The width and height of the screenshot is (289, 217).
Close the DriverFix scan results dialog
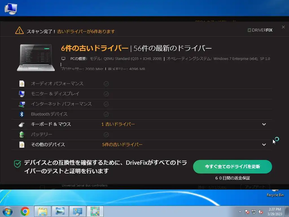coord(283,27)
